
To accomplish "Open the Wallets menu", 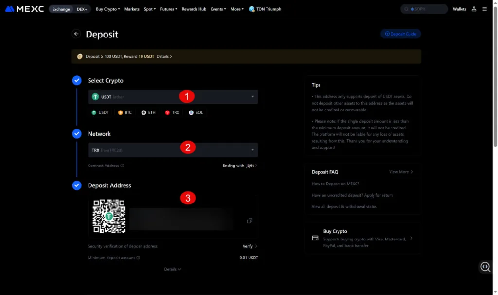I will pyautogui.click(x=460, y=9).
